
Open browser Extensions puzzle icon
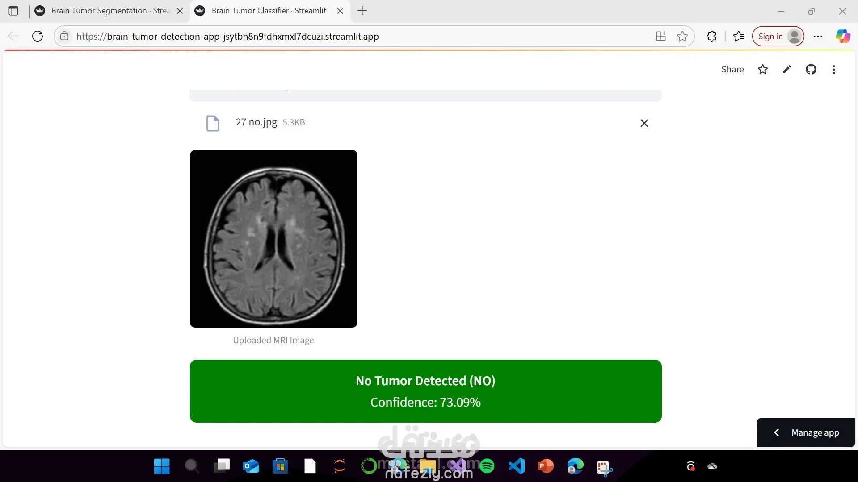(x=711, y=36)
